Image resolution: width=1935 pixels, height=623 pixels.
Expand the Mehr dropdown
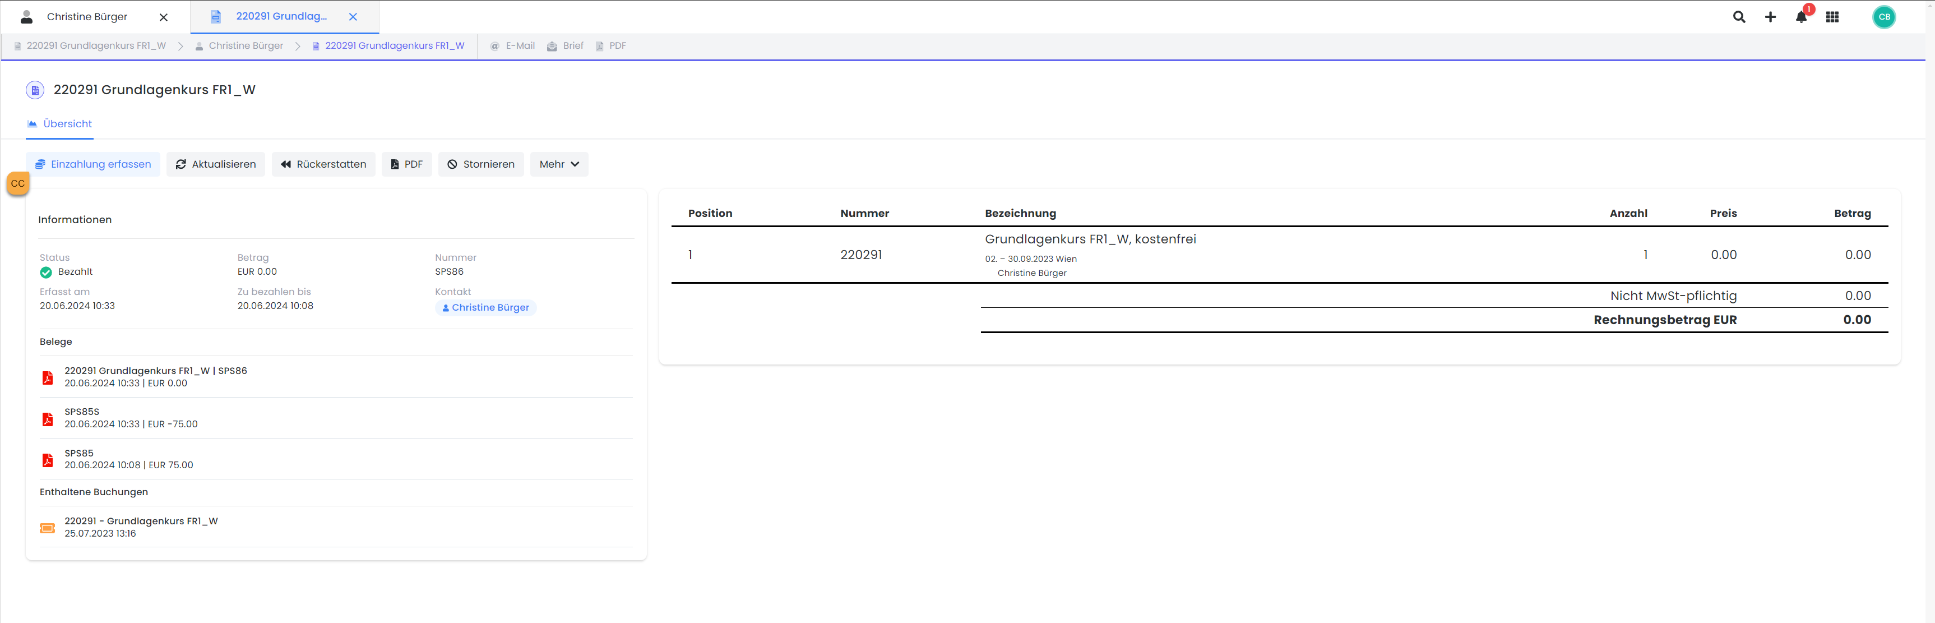coord(559,164)
